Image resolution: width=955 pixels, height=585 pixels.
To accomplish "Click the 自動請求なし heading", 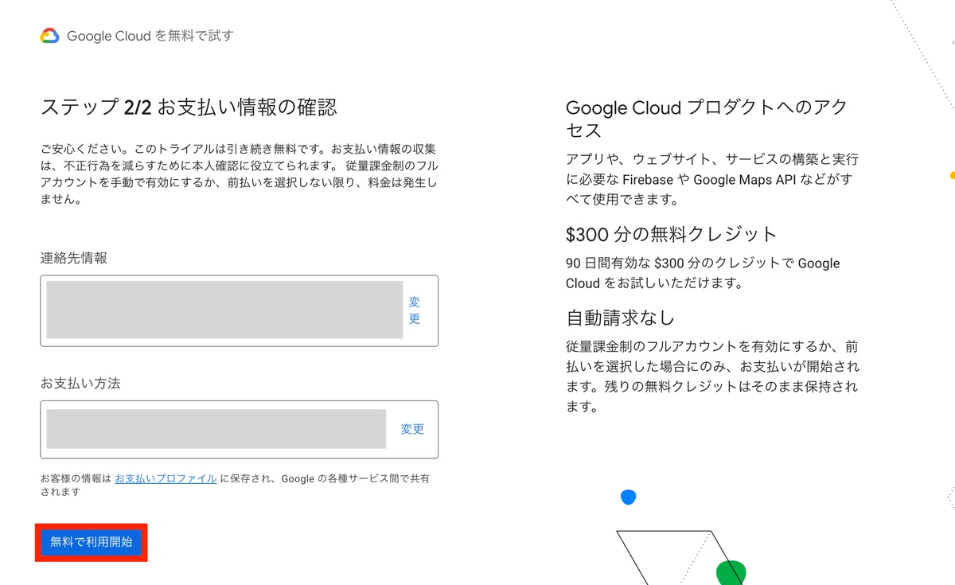I will [620, 318].
